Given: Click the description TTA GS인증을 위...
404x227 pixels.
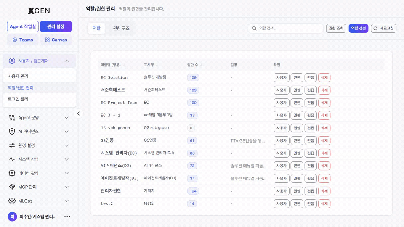Looking at the screenshot, I should tap(247, 140).
